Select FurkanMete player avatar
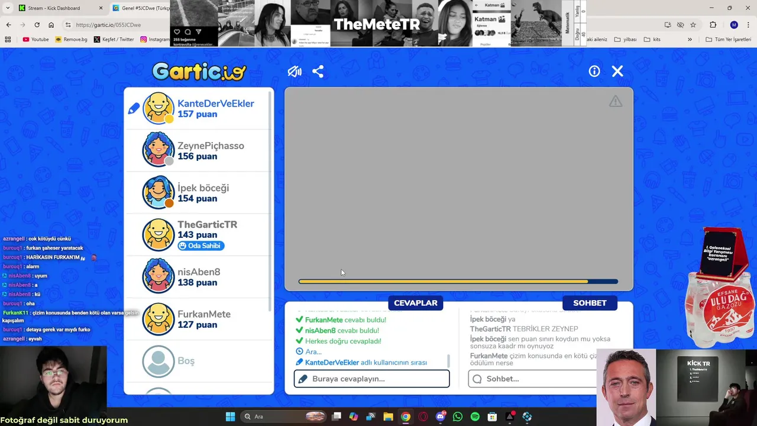 coord(158,318)
